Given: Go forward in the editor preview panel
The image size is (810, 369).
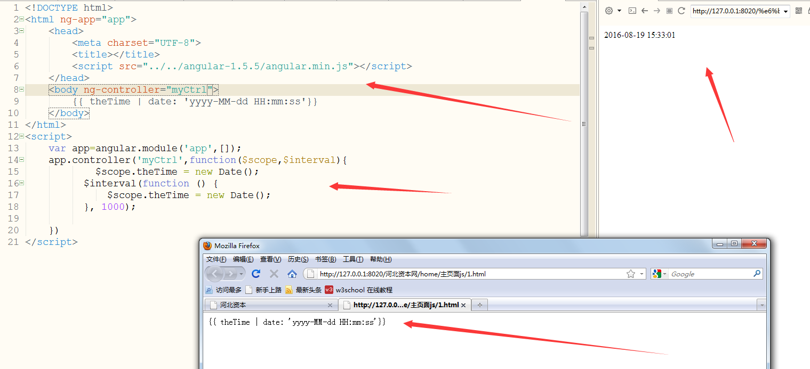Looking at the screenshot, I should pos(657,11).
